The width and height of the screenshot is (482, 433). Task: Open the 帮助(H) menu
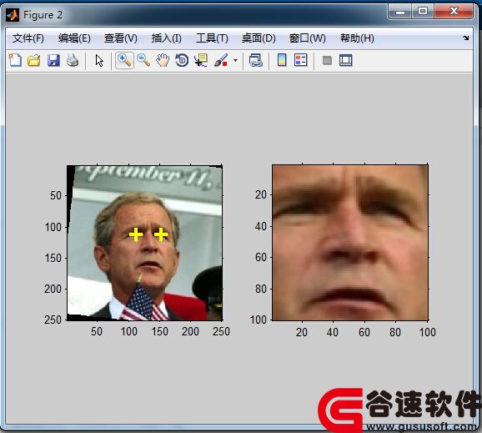click(357, 38)
